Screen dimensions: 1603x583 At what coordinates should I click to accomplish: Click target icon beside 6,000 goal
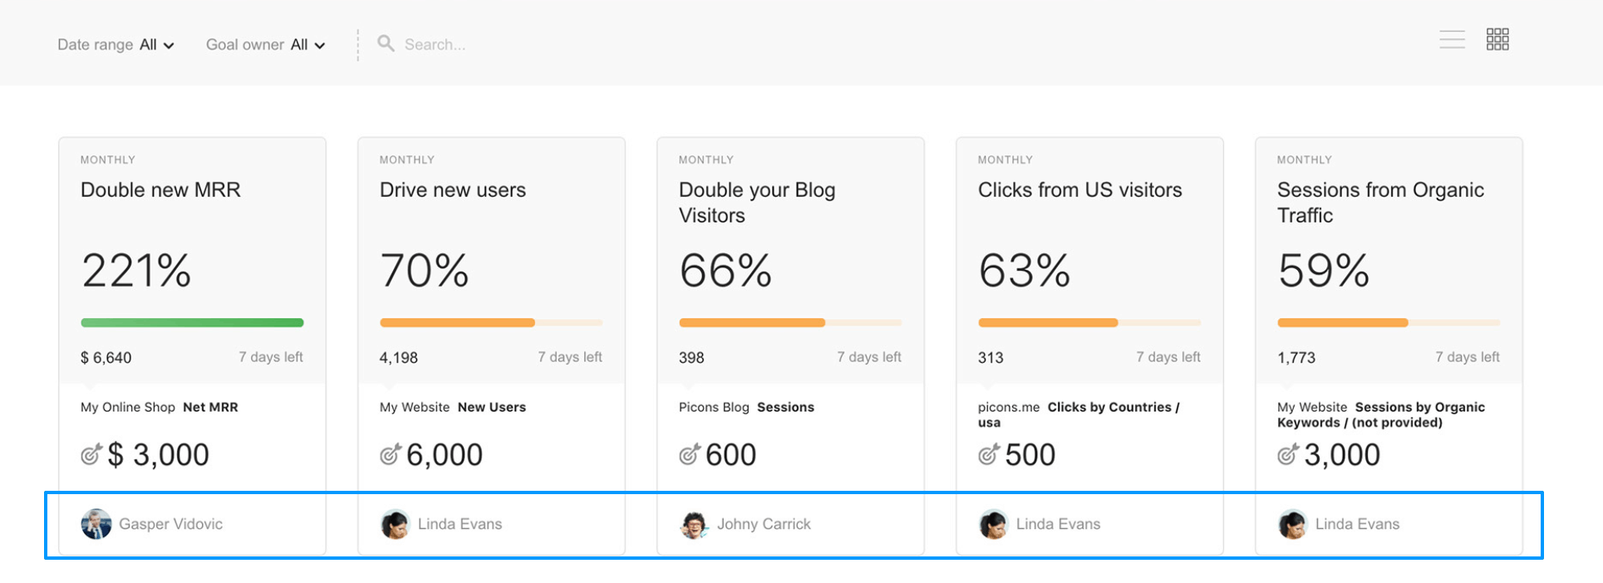[390, 454]
